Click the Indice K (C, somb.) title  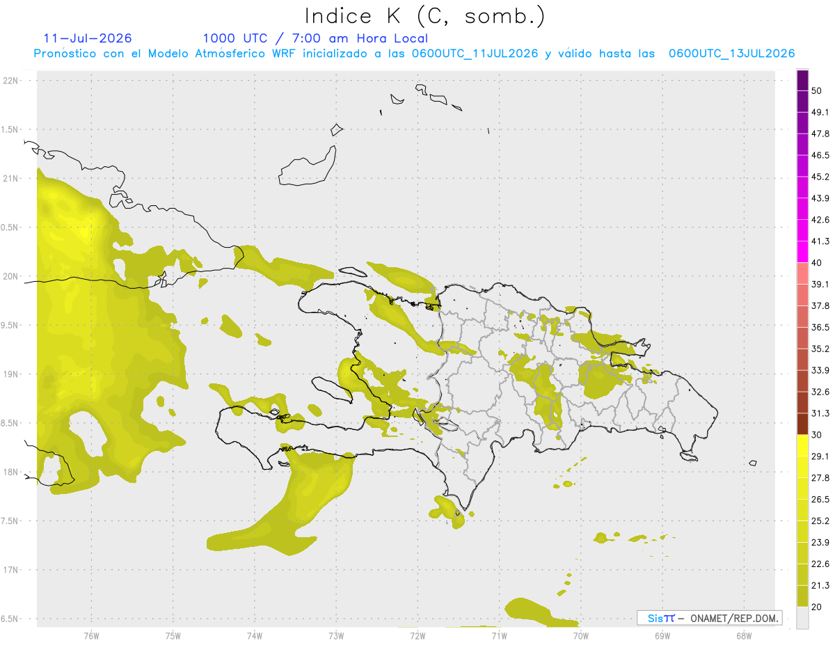[x=424, y=17]
